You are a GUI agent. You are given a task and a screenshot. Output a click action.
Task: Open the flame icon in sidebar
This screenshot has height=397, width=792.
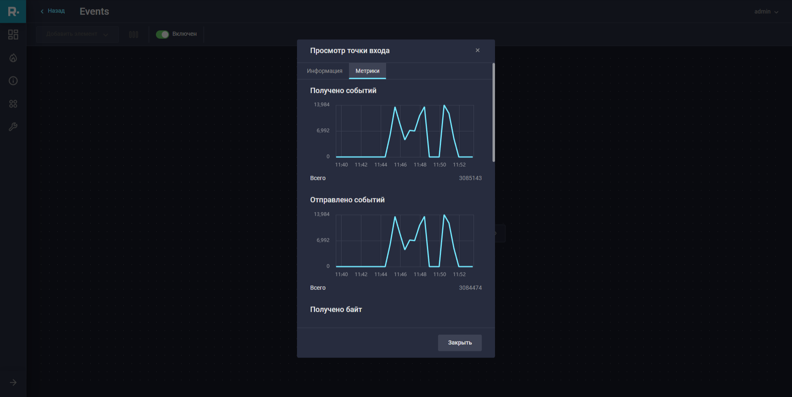tap(13, 58)
